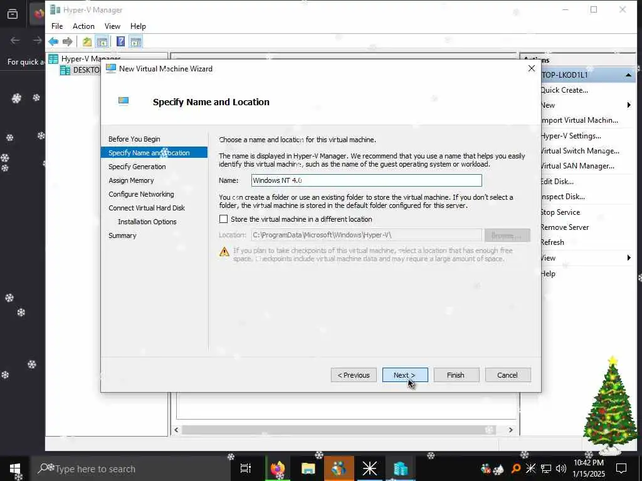Click the network tray icon
The width and height of the screenshot is (642, 481).
546,468
